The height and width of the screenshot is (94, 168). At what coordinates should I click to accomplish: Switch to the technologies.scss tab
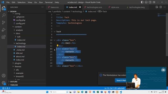(94, 7)
